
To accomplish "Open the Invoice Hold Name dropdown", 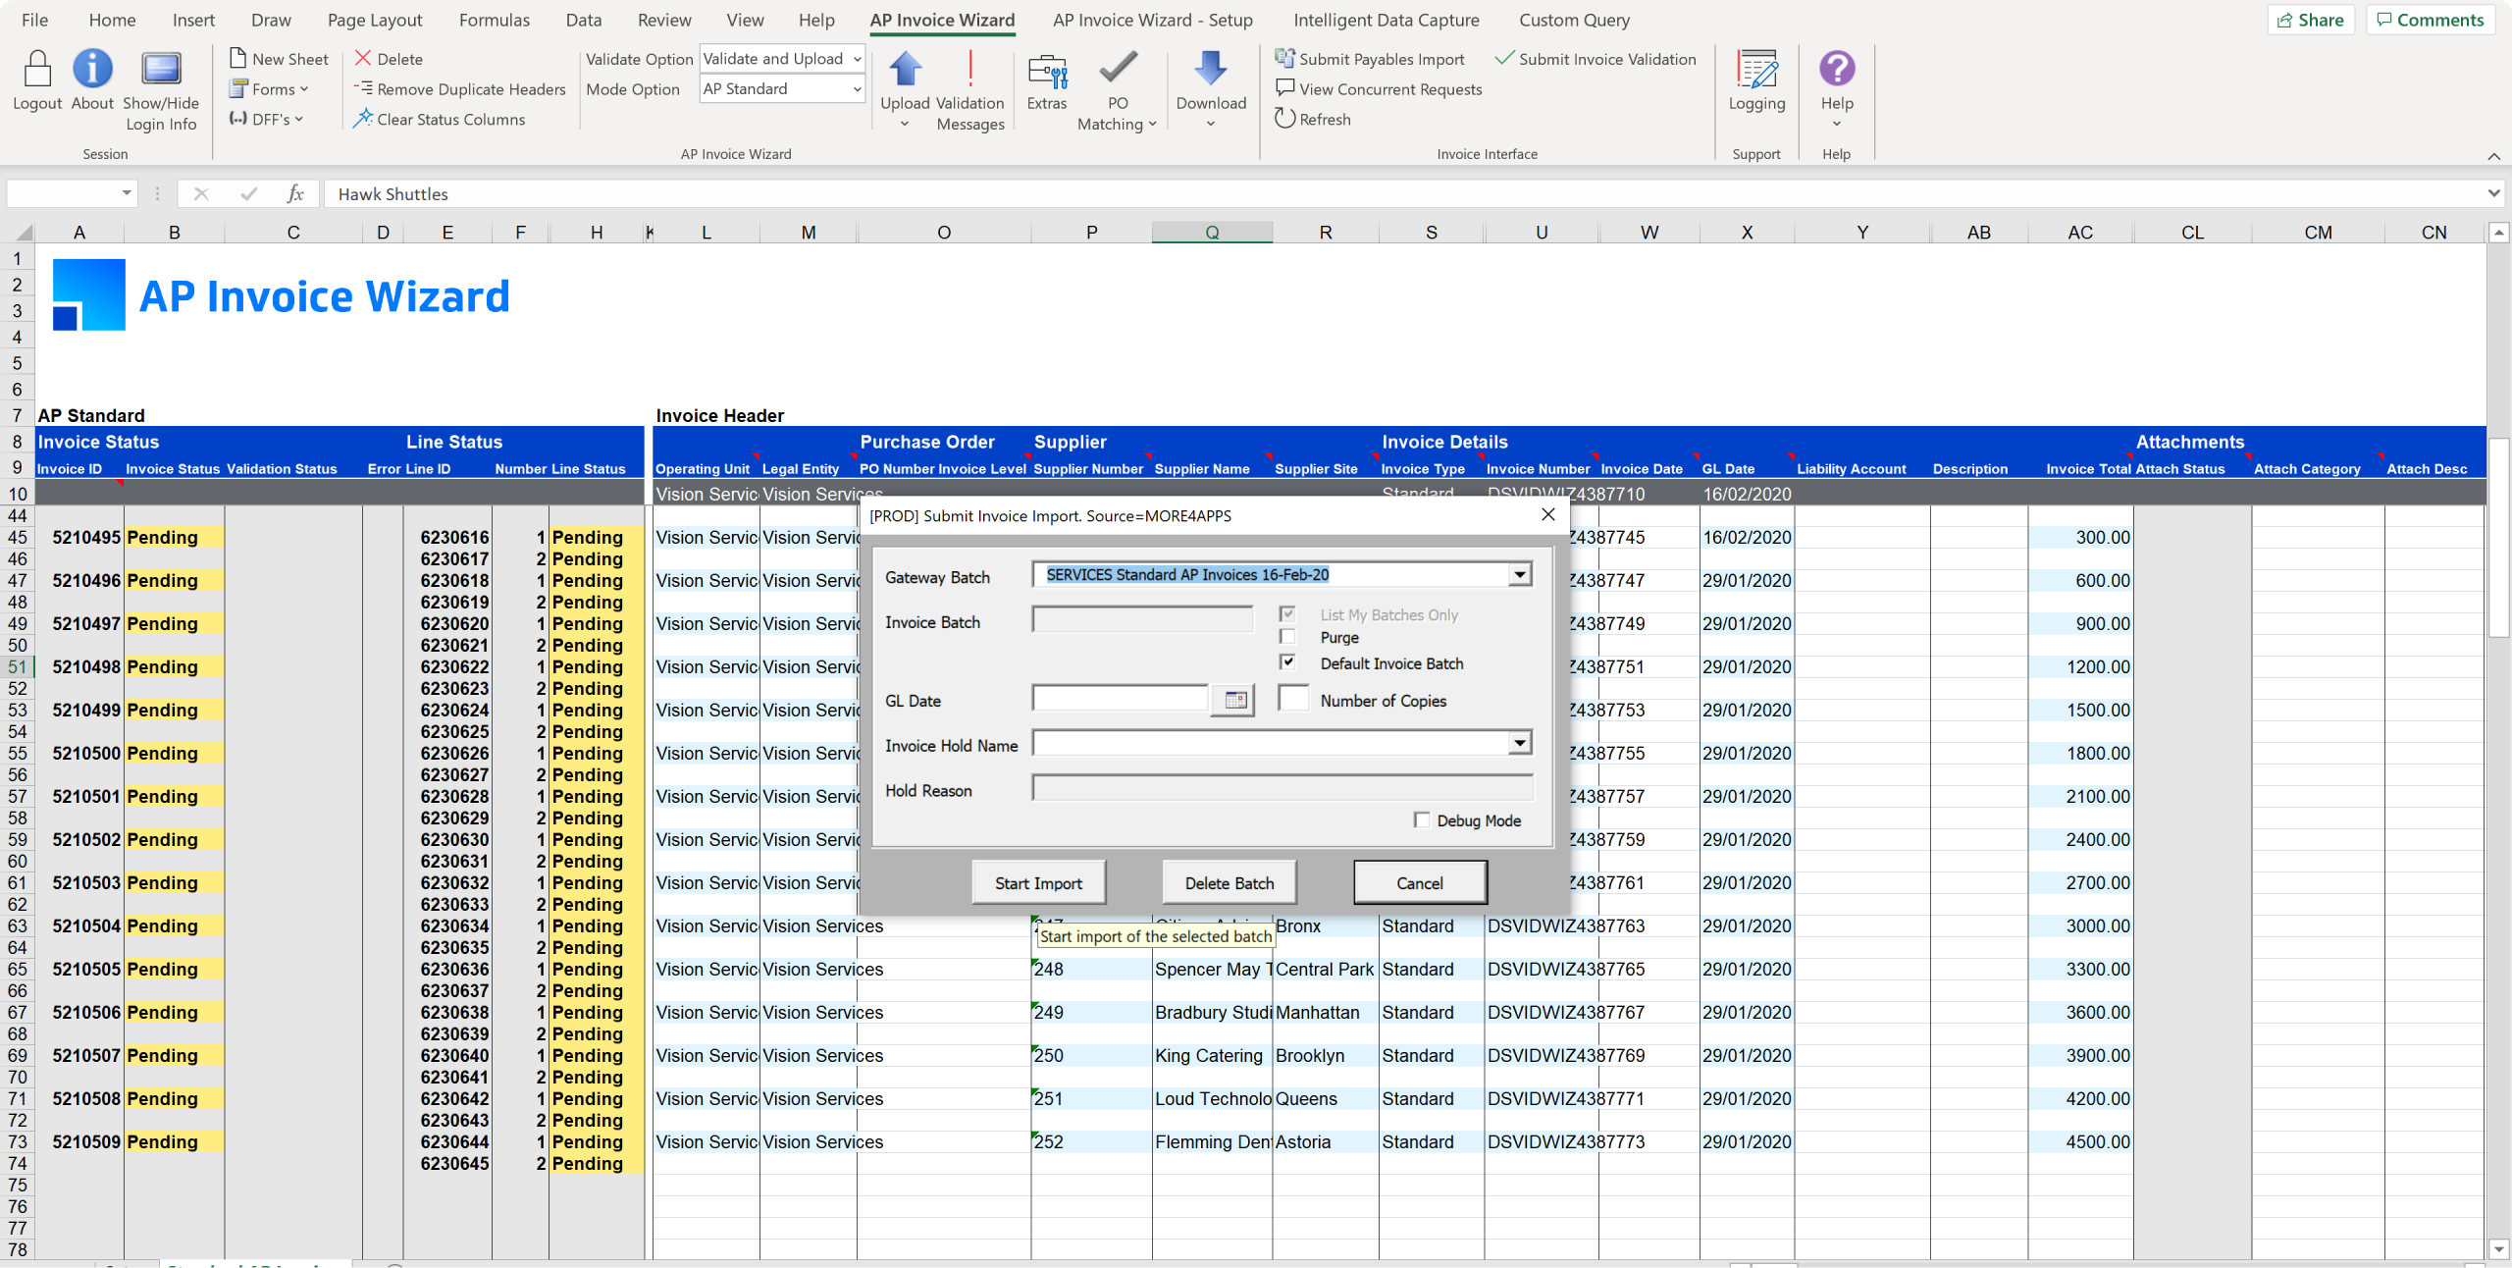I will tap(1519, 743).
